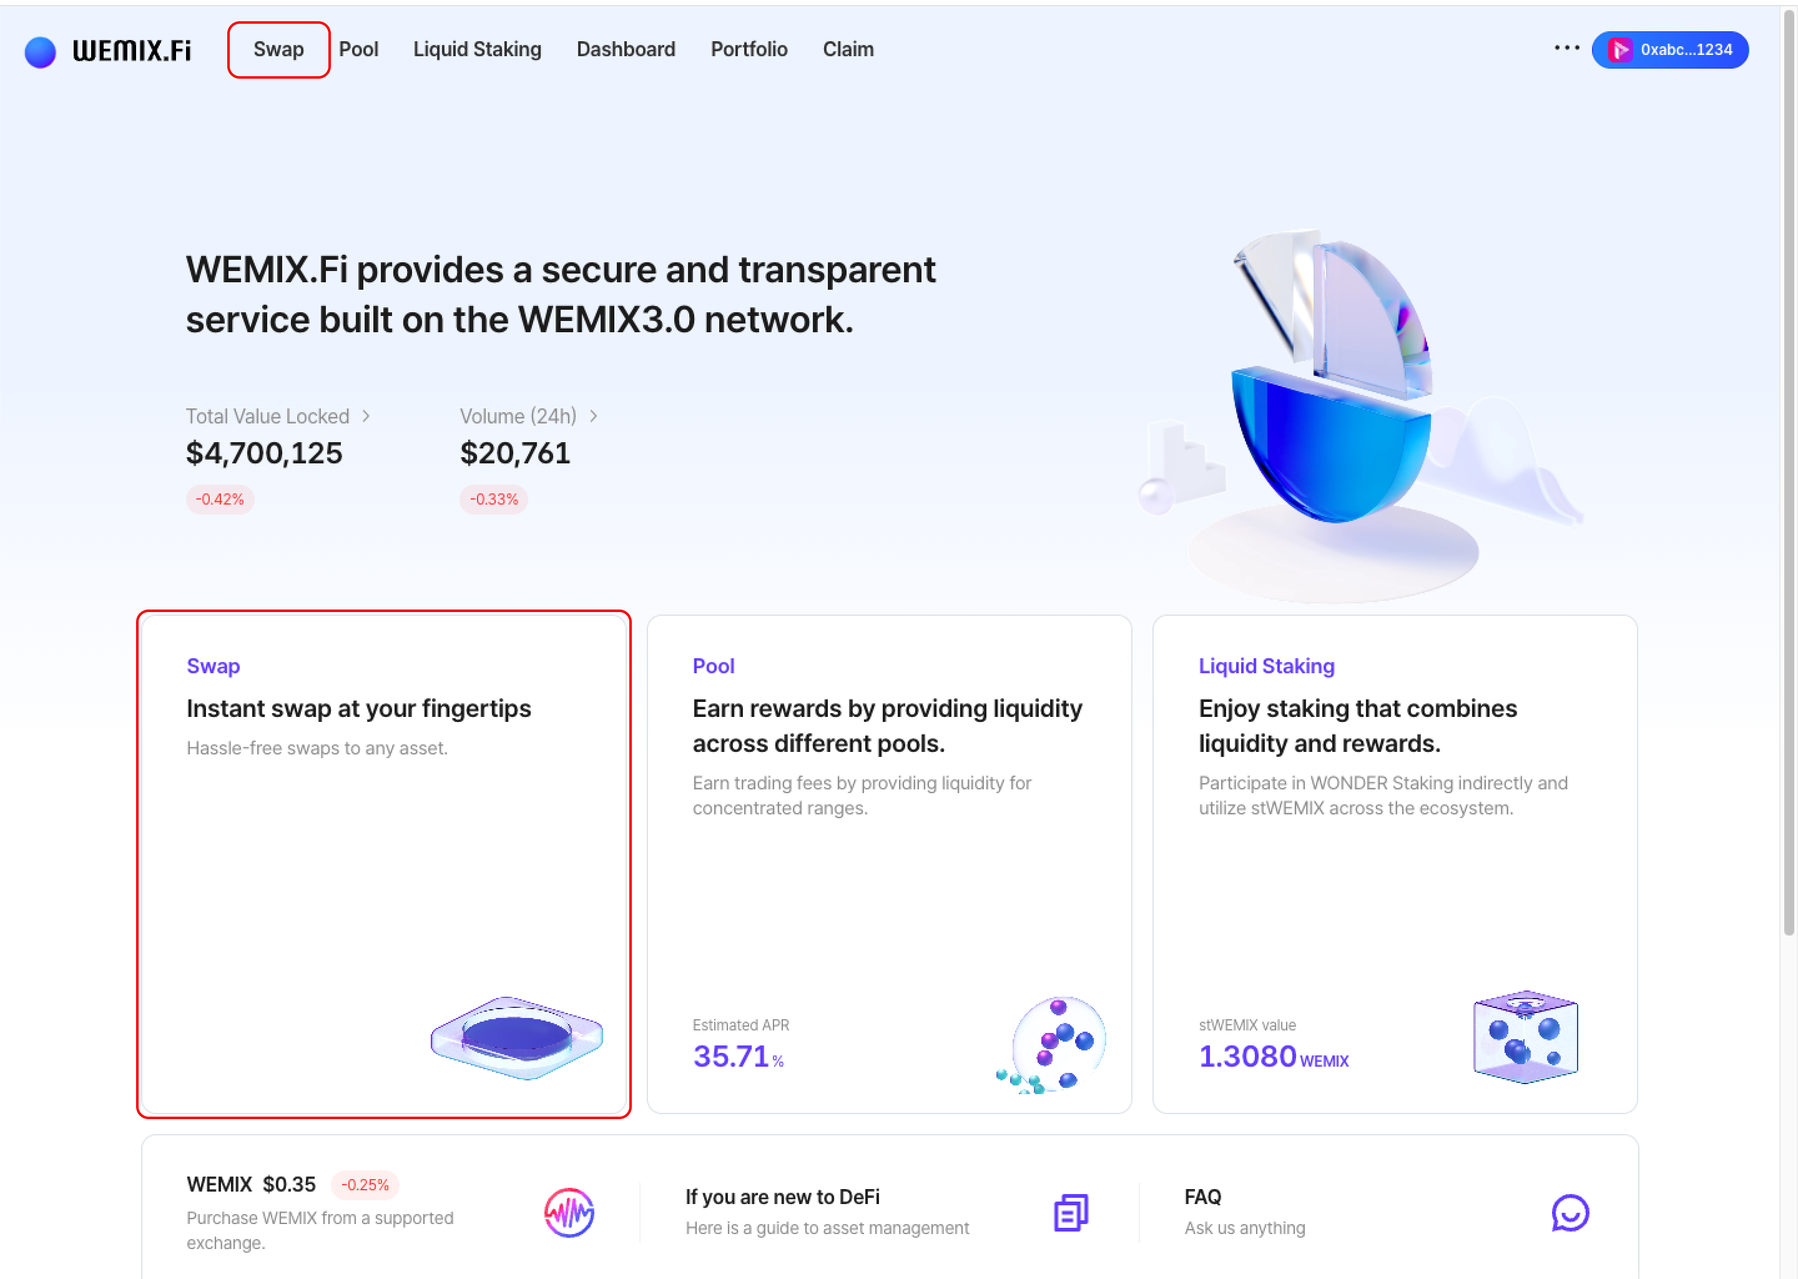Image resolution: width=1798 pixels, height=1279 pixels.
Task: Open Liquid Staking in top navigation
Action: [x=477, y=49]
